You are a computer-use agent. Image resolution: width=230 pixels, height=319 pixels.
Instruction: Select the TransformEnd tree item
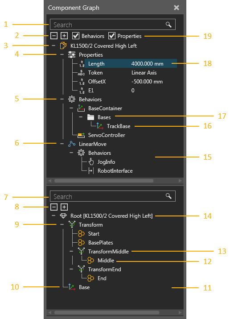(104, 269)
